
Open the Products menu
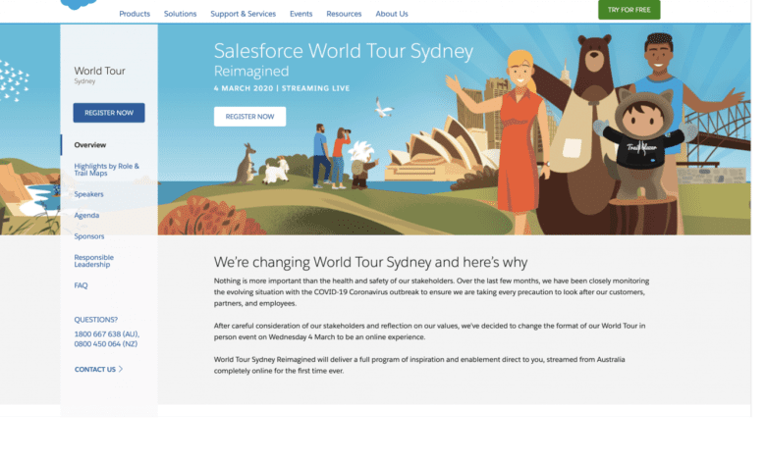coord(135,14)
